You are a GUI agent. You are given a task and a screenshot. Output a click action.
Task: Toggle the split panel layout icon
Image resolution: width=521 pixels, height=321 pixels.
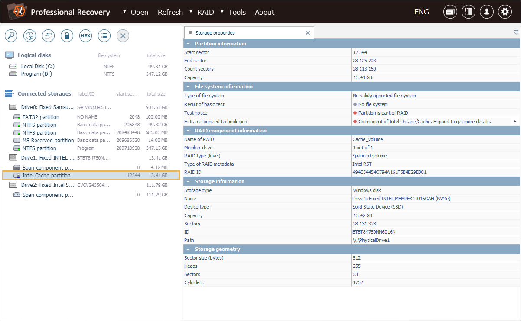(x=468, y=12)
